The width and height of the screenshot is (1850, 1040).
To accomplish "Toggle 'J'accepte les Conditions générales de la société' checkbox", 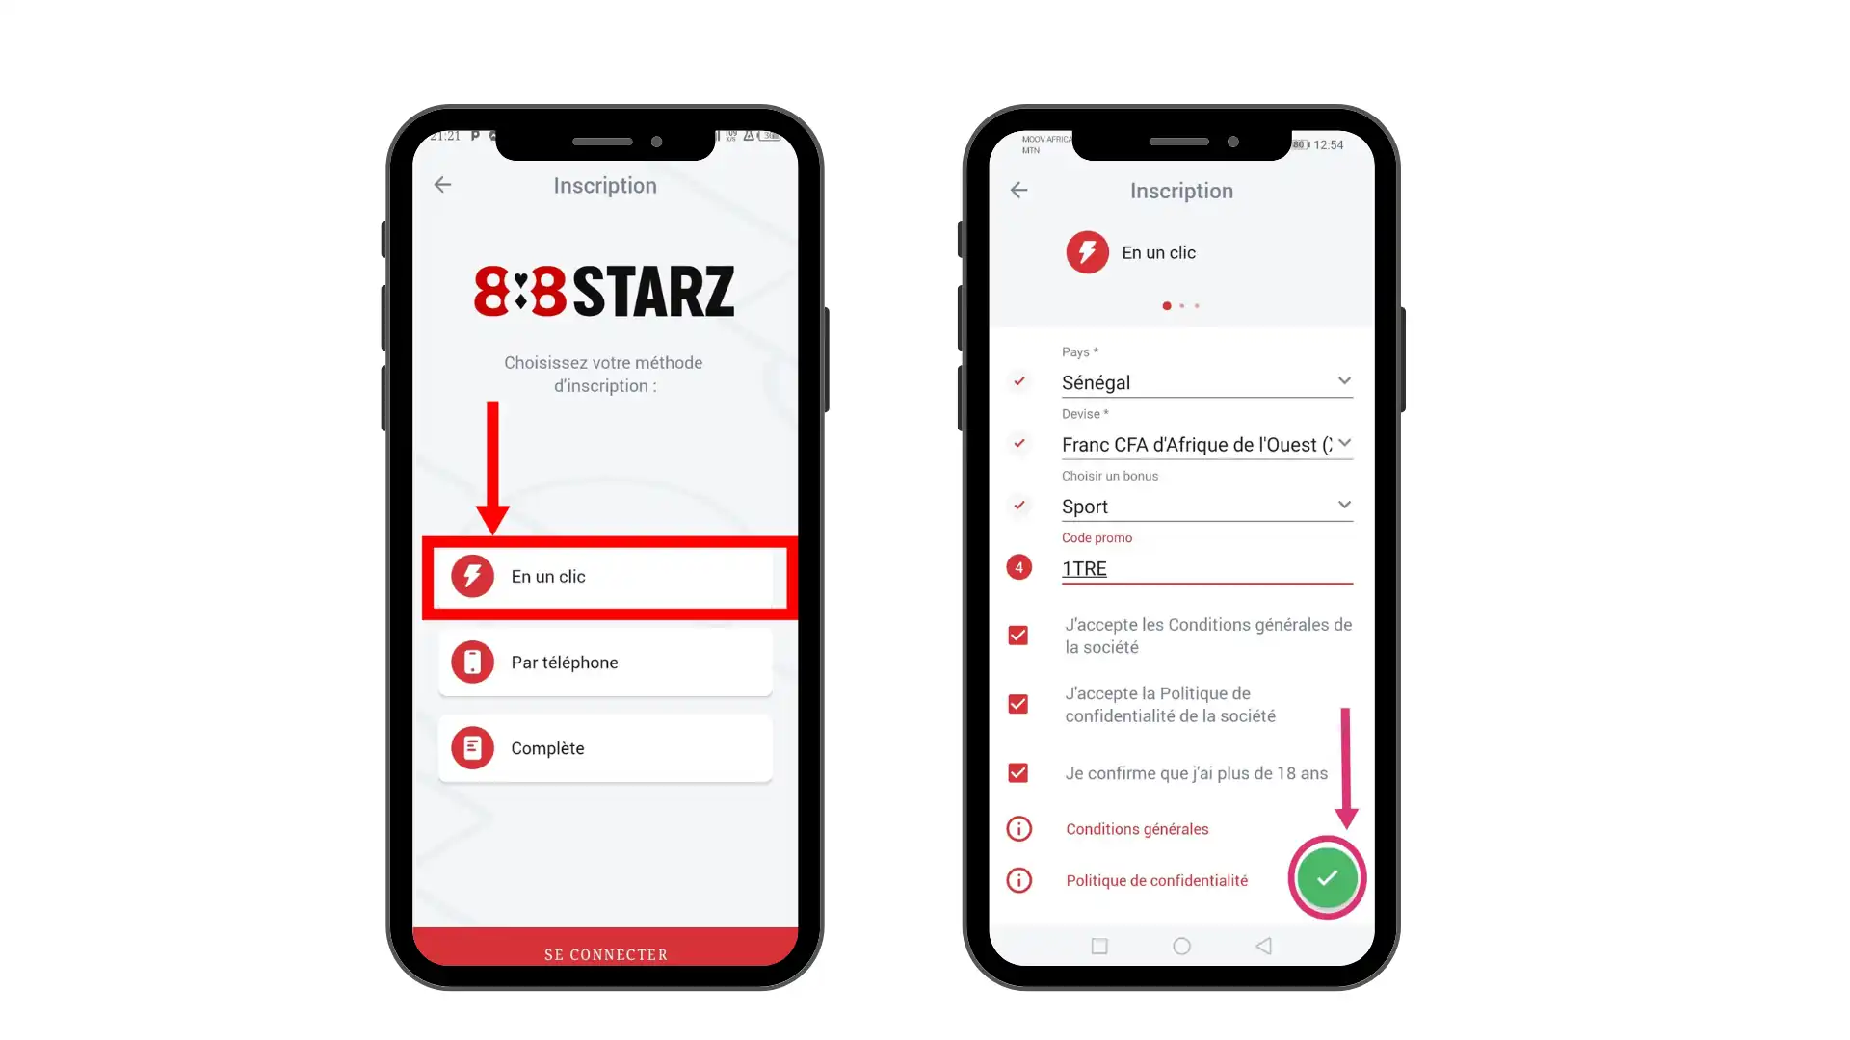I will coord(1017,635).
